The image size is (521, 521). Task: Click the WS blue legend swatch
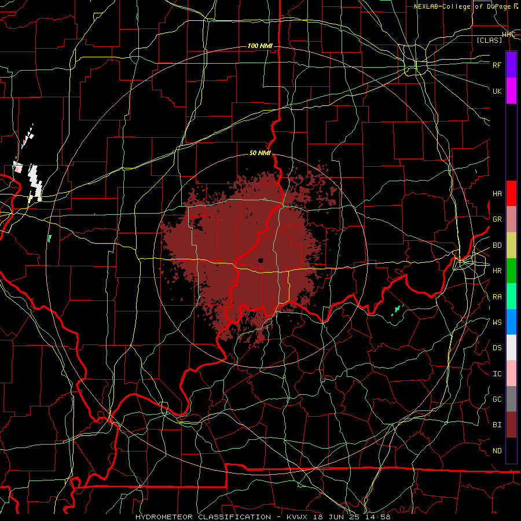511,322
